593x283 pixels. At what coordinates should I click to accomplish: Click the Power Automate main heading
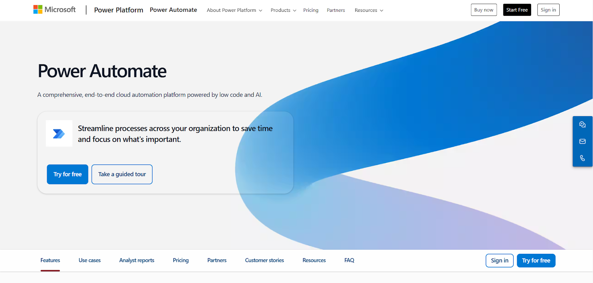[x=102, y=71]
